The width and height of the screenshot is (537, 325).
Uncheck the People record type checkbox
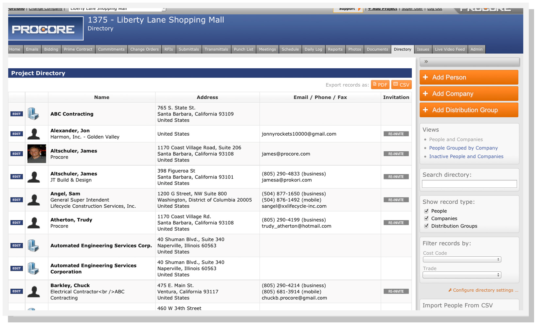(x=426, y=211)
